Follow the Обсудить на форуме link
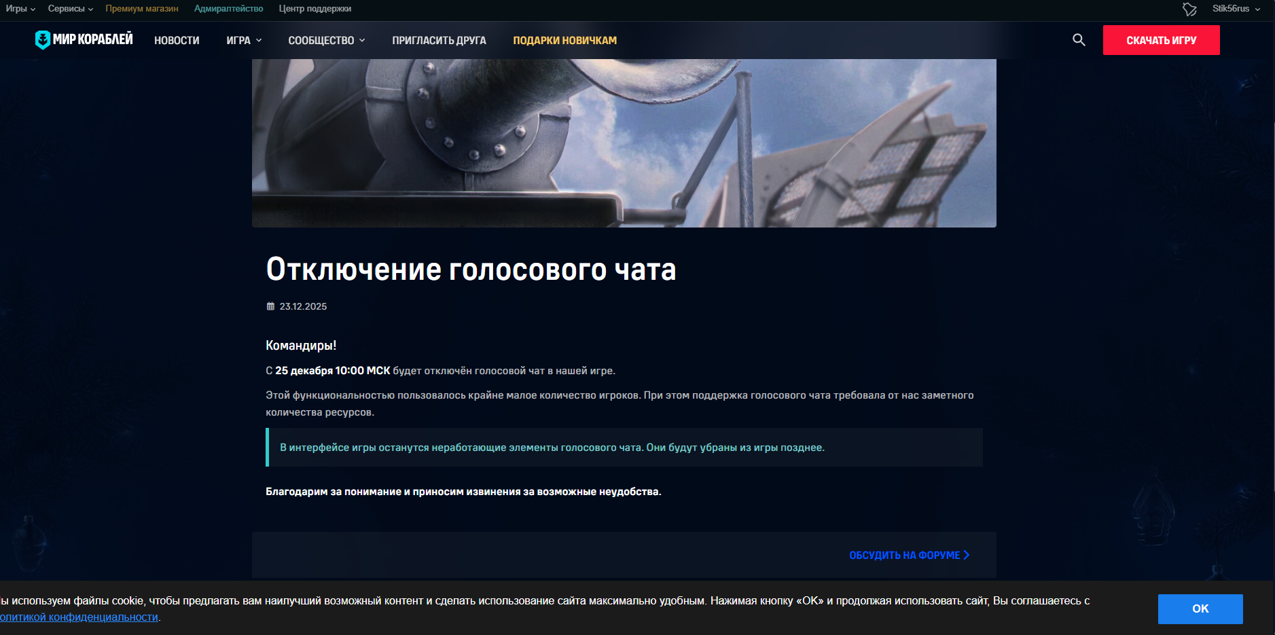 [909, 556]
